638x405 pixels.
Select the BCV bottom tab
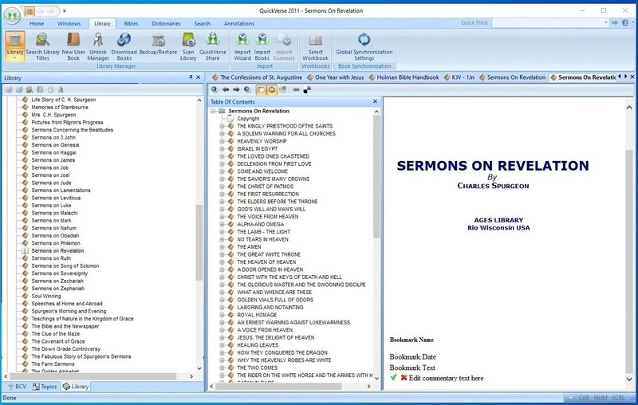click(16, 387)
